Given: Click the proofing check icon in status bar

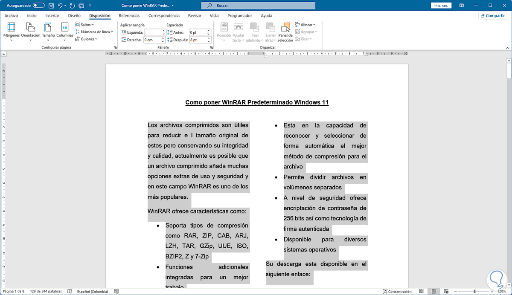Looking at the screenshot, I should [70, 292].
